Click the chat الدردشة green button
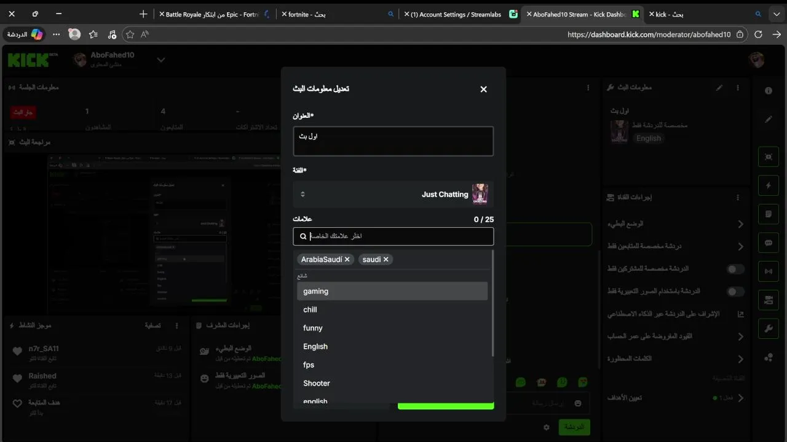787x442 pixels. [x=574, y=427]
